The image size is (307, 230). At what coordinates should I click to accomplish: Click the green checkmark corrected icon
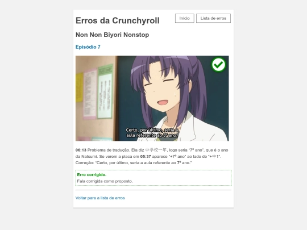(x=218, y=65)
